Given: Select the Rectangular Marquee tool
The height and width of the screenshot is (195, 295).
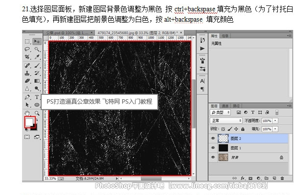Looking at the screenshot, I should [x=27, y=41].
